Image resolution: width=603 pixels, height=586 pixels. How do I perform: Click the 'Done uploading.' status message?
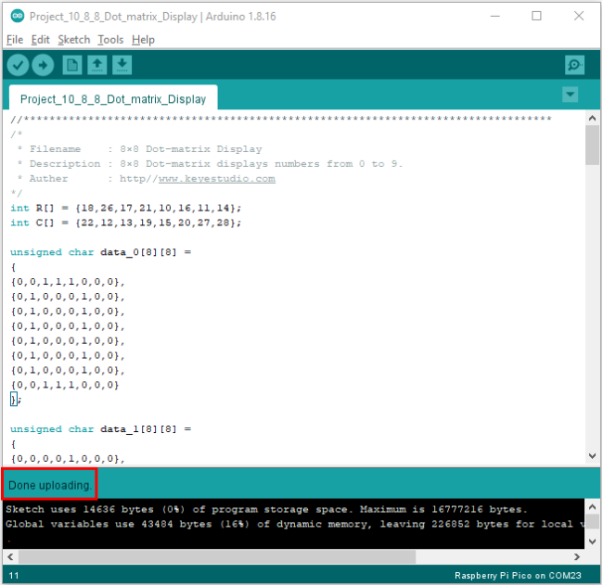[49, 485]
